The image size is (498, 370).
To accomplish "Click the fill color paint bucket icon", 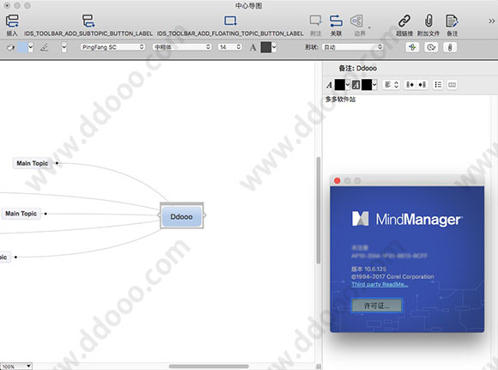I will click(10, 47).
